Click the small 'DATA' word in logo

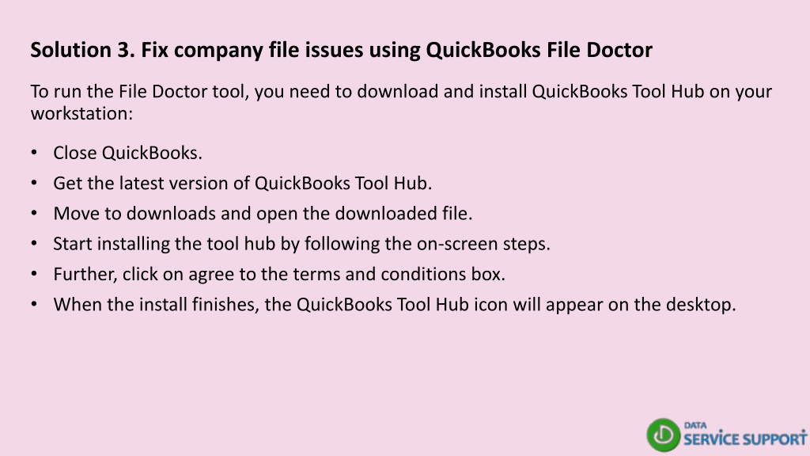pos(695,425)
